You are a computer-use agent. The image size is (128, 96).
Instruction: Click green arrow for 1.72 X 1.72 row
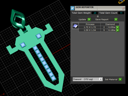tap(118, 27)
